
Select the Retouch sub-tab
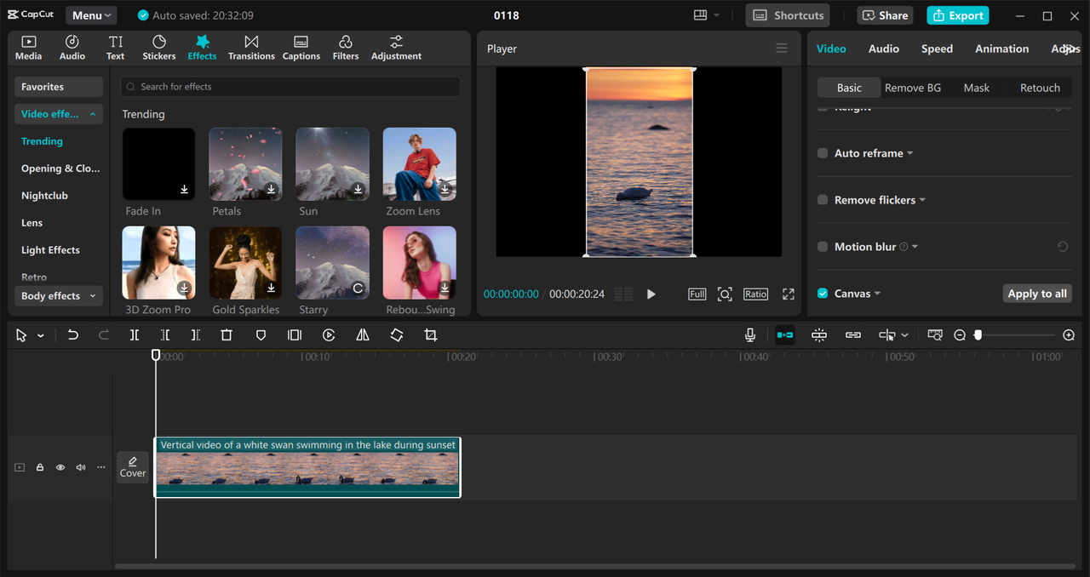pos(1041,88)
